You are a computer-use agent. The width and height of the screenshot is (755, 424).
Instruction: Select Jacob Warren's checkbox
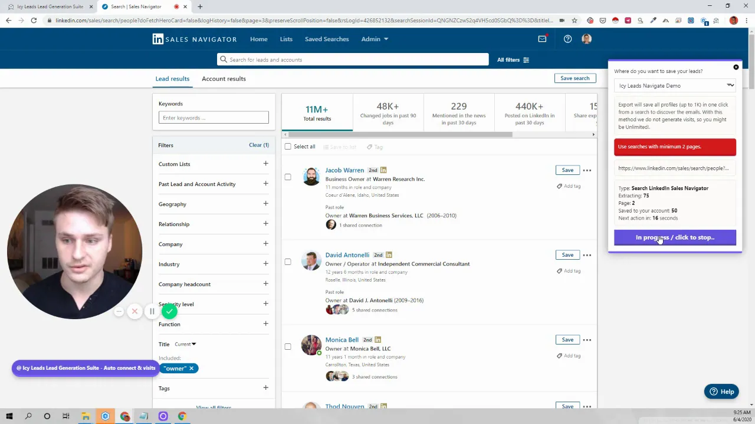288,177
